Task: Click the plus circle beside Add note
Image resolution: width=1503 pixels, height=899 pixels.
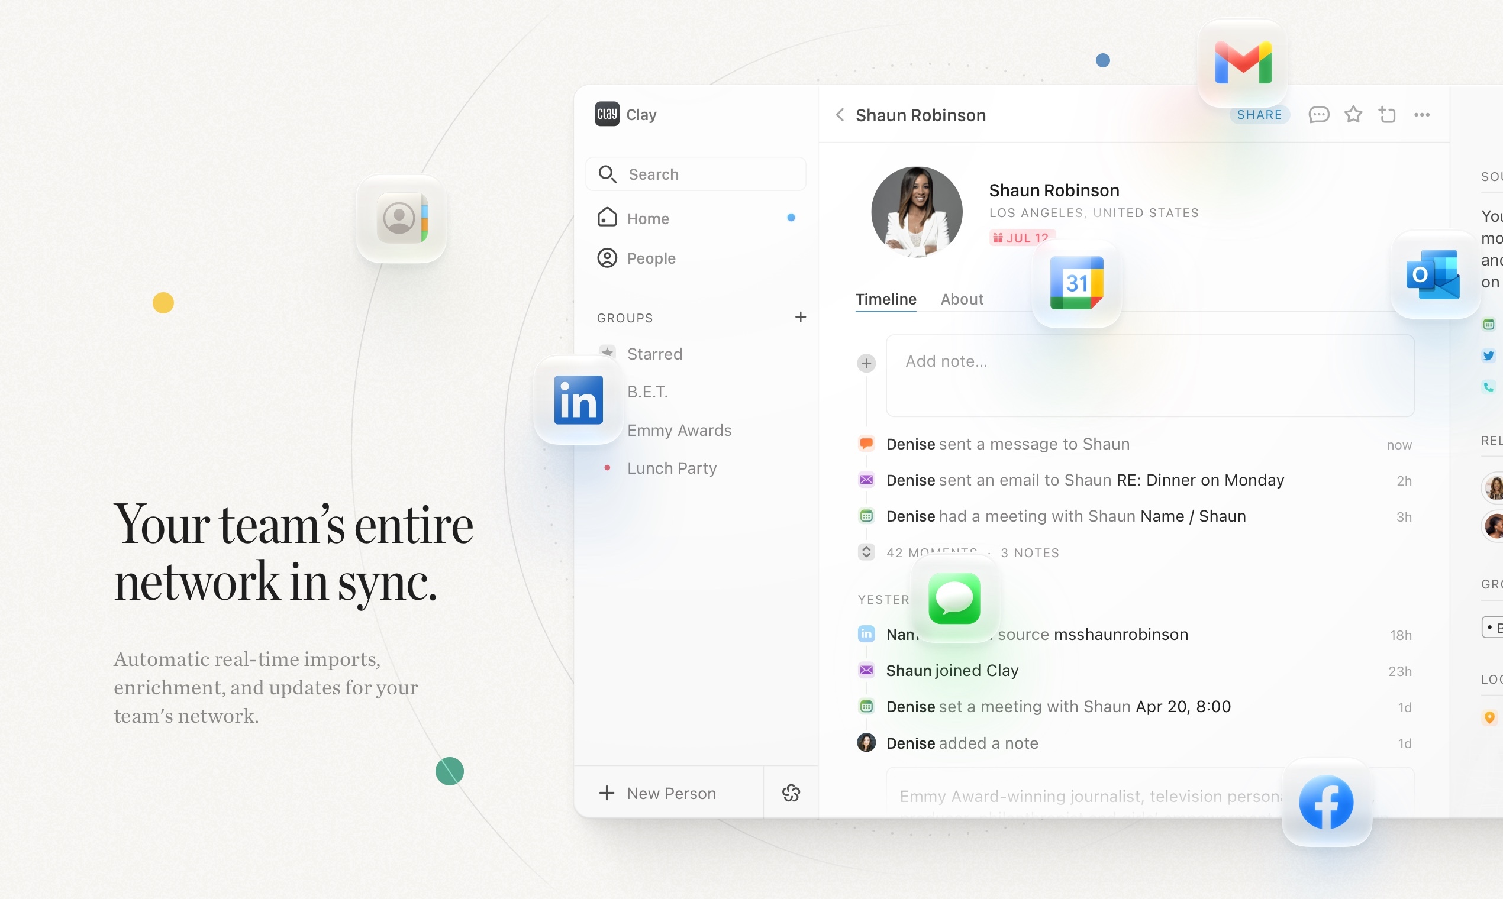Action: (x=866, y=363)
